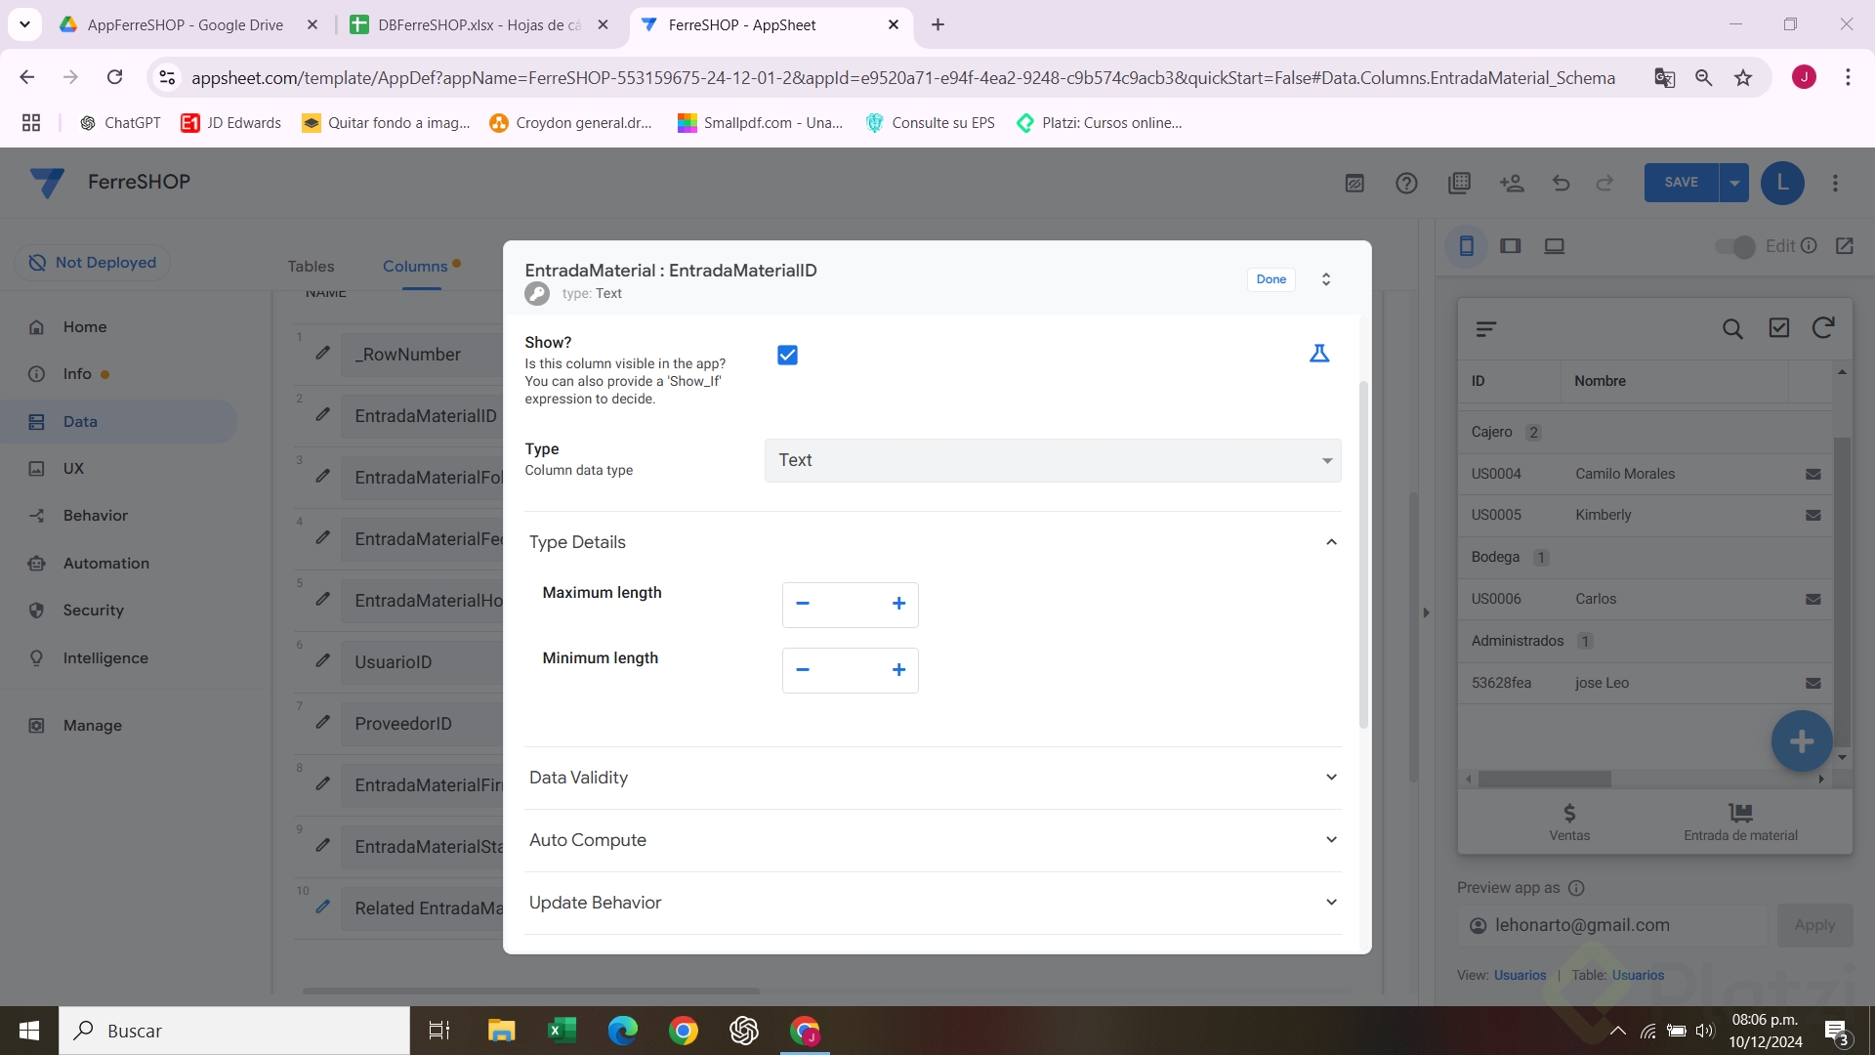Click the undo arrow in top toolbar
This screenshot has width=1875, height=1055.
[x=1561, y=183]
